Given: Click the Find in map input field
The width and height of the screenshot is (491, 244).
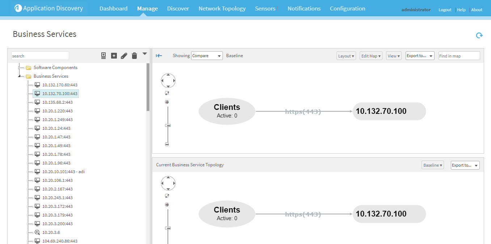Looking at the screenshot, I should point(459,56).
